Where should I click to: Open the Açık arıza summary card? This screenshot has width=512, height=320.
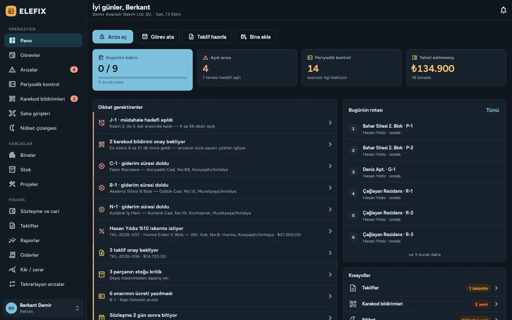click(x=247, y=68)
